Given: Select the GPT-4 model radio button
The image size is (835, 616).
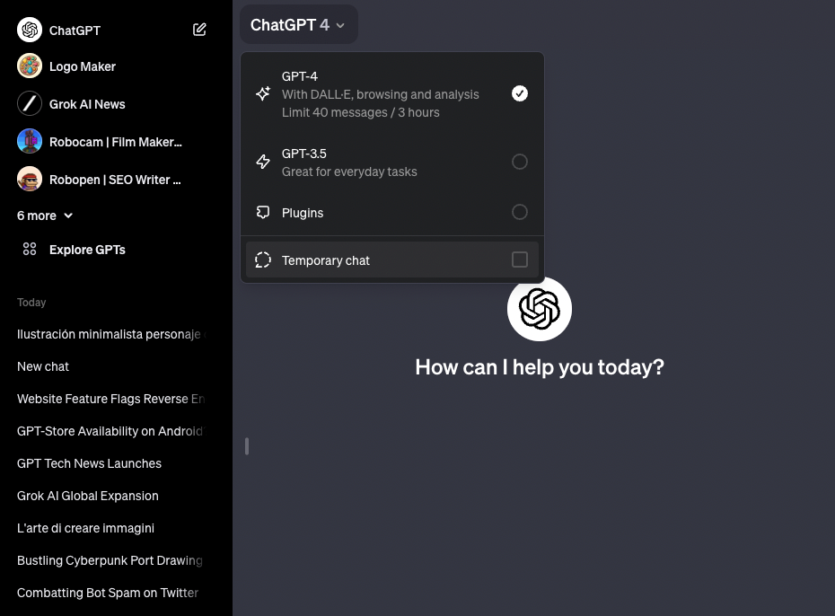Looking at the screenshot, I should 520,93.
